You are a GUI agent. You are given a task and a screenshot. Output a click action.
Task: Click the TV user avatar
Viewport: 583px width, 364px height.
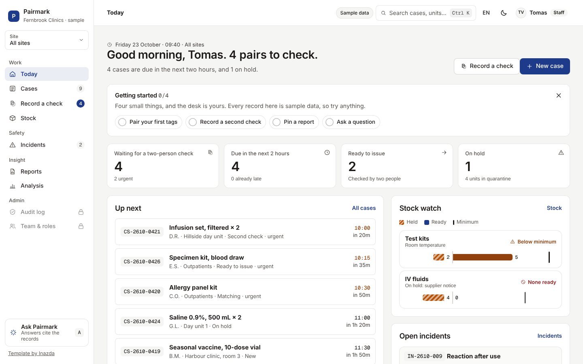click(x=521, y=13)
